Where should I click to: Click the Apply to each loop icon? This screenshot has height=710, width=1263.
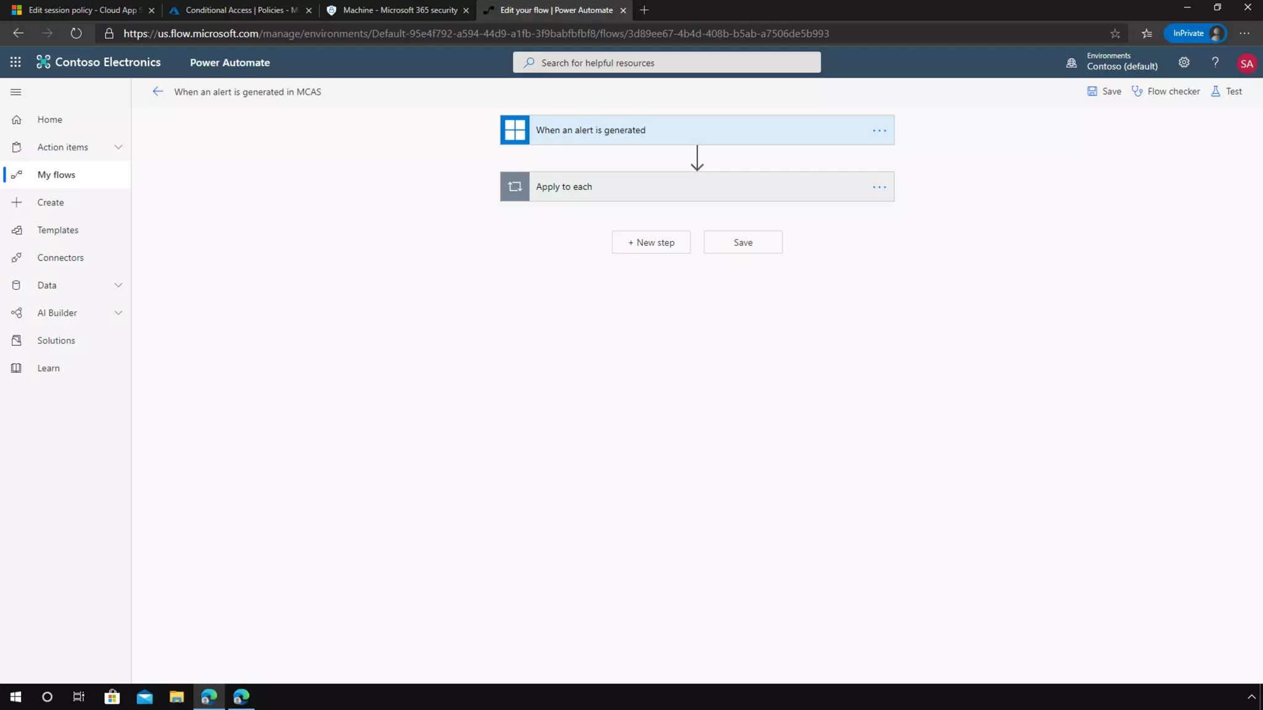(x=515, y=187)
